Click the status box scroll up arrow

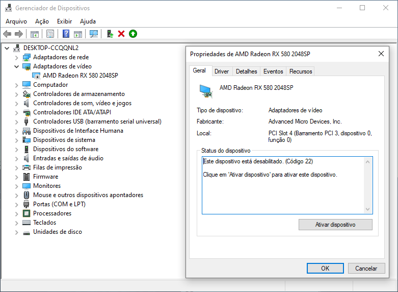coord(367,162)
